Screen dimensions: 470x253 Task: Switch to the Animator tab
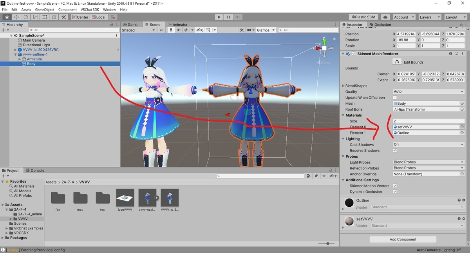coord(177,24)
